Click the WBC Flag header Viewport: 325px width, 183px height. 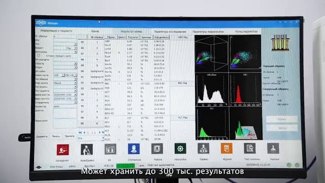pos(182,37)
